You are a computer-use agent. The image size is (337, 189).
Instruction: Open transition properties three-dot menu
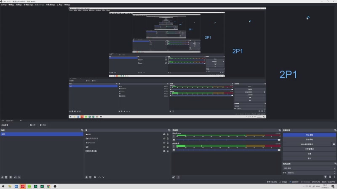point(334,177)
